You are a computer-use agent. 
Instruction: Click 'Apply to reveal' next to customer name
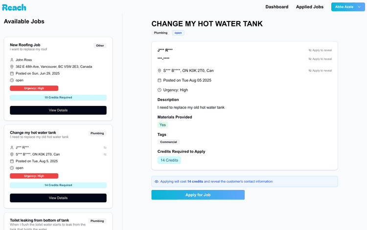click(x=320, y=50)
